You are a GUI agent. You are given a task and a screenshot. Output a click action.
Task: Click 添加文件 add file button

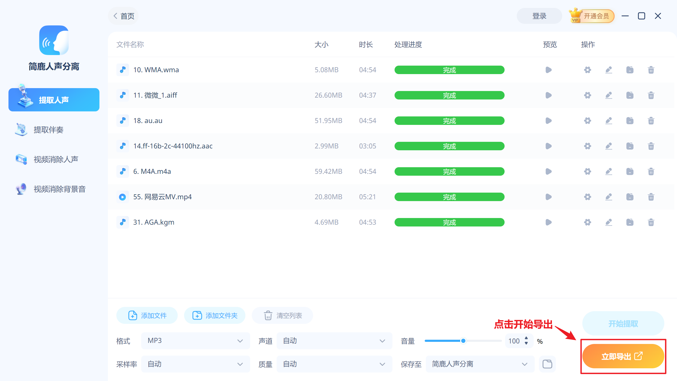click(147, 315)
